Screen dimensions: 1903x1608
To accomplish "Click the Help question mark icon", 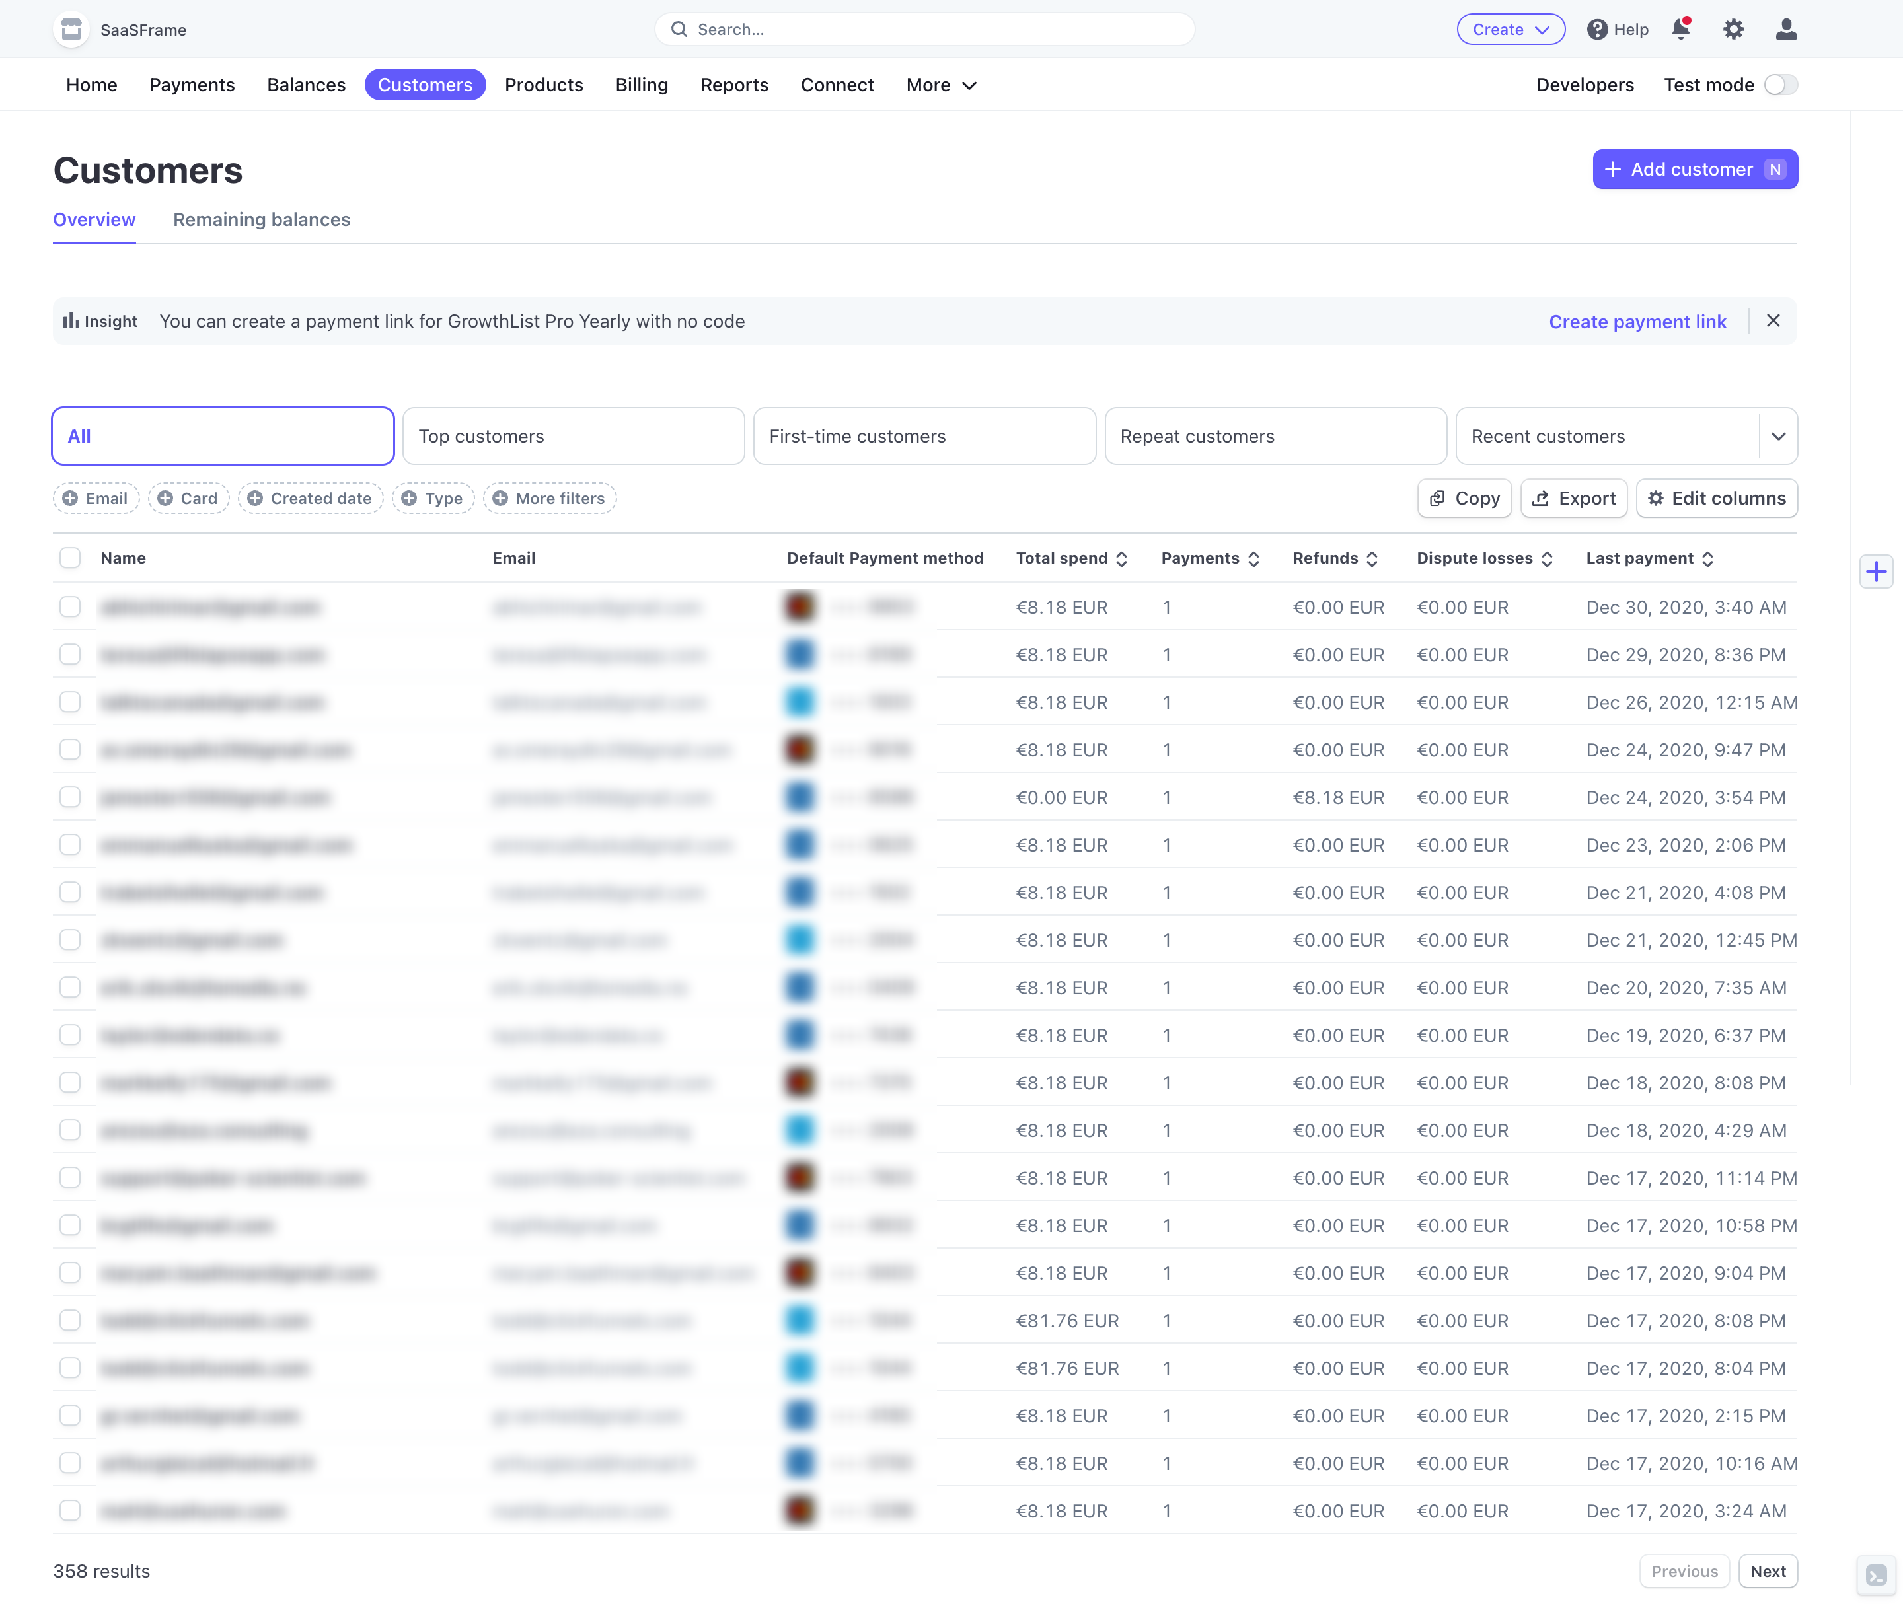I will tap(1596, 29).
